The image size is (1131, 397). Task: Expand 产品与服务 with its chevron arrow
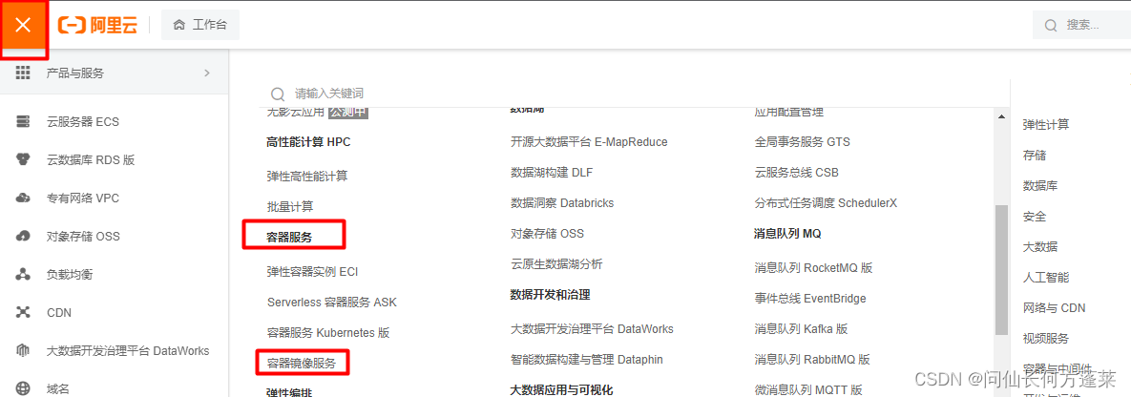point(207,73)
